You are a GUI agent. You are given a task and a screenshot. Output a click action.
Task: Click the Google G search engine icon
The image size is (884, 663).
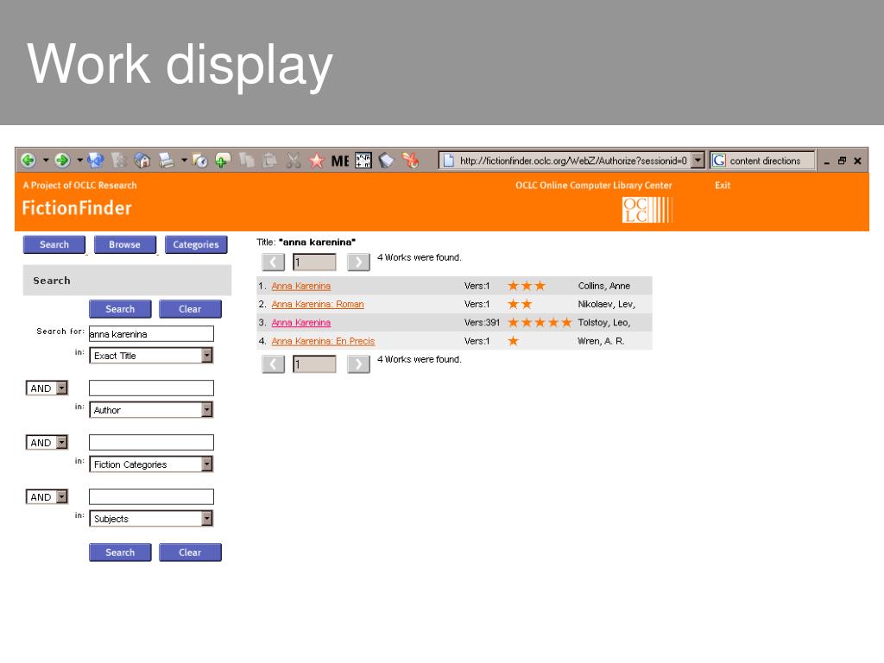(719, 161)
